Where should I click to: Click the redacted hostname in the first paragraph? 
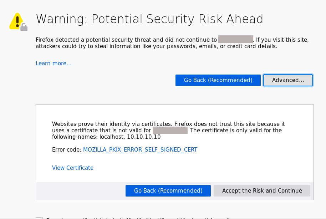pos(235,40)
